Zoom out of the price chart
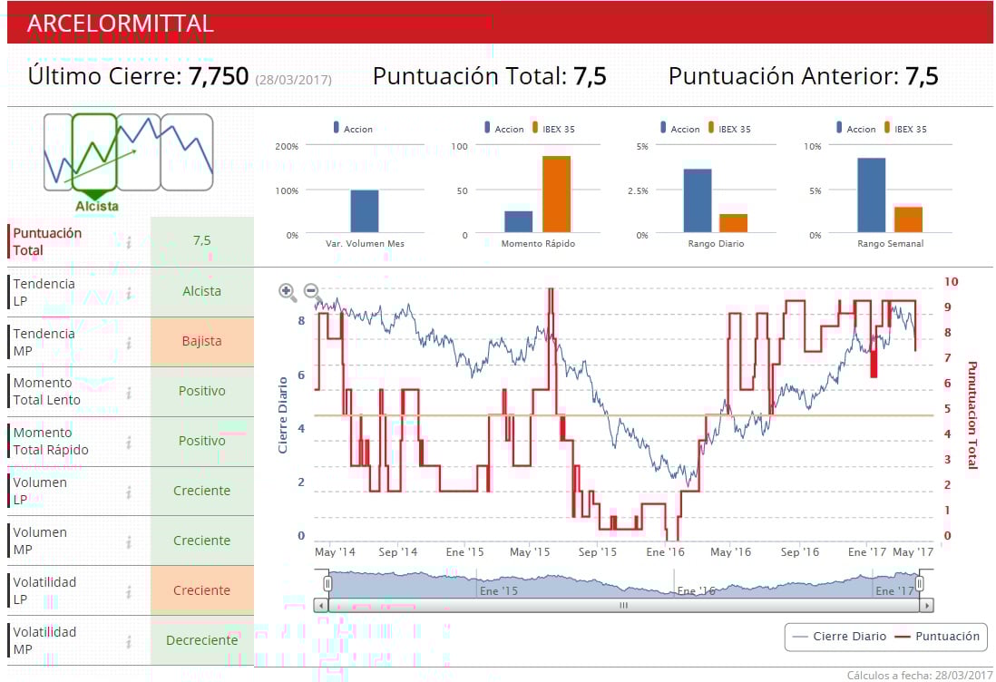 (x=312, y=291)
